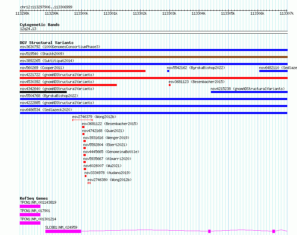Click the 113300k ruler tick label
297x235 pixels.
(81, 13)
